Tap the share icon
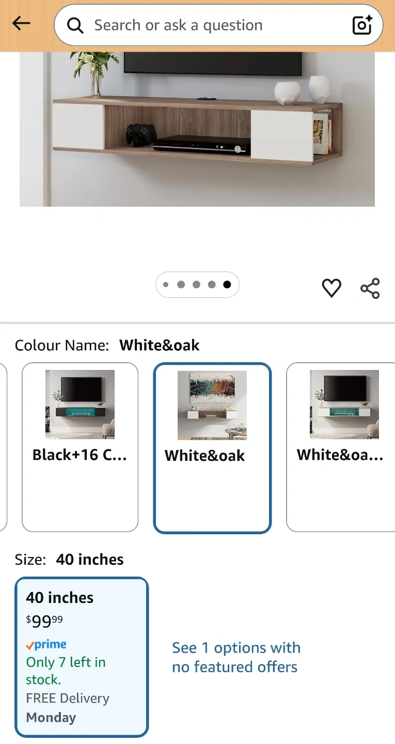395x744 pixels. coord(370,288)
